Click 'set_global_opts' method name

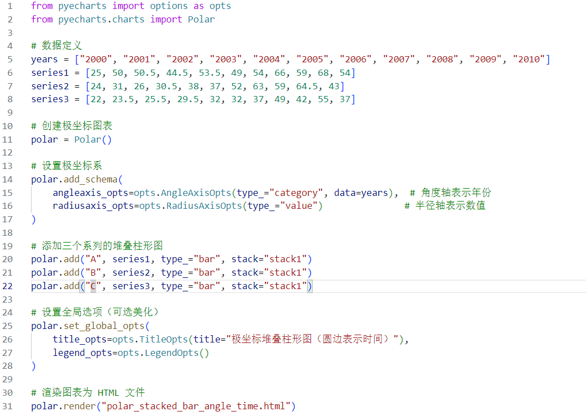(x=104, y=326)
